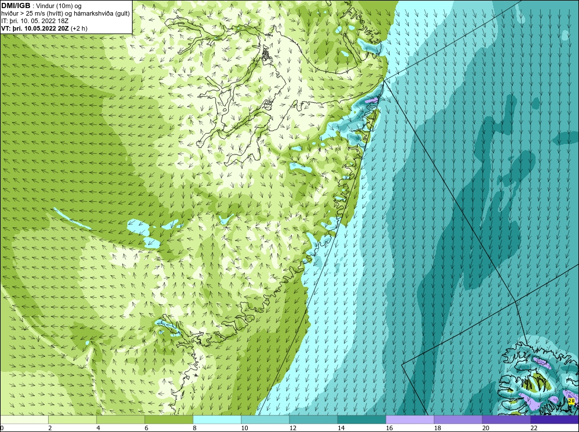
Task: Click the legend scale label "12"
Action: click(x=293, y=428)
